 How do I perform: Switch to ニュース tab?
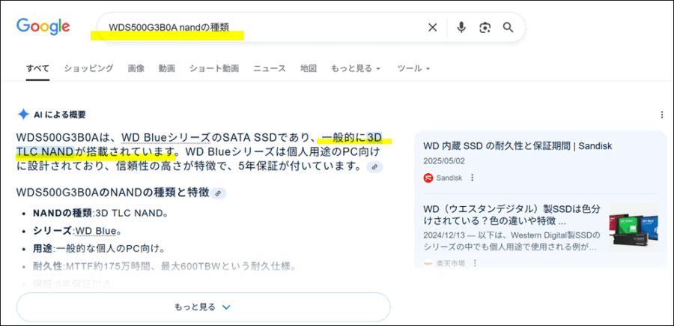pos(270,68)
